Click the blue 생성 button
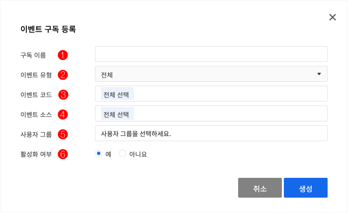This screenshot has height=213, width=348. (x=306, y=188)
